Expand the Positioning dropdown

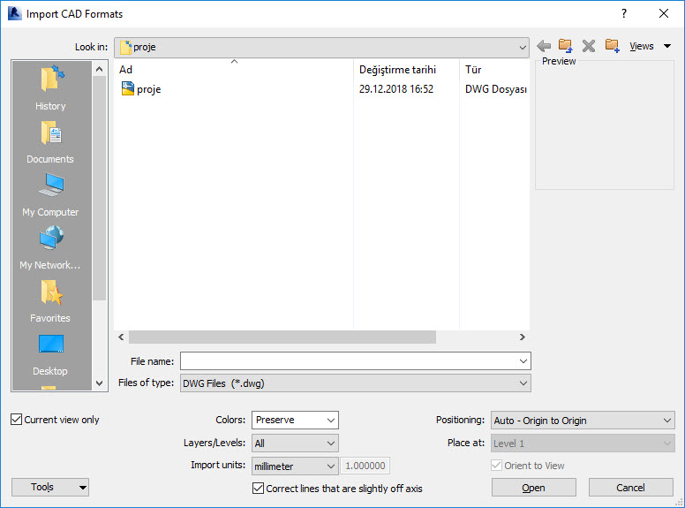pos(582,421)
